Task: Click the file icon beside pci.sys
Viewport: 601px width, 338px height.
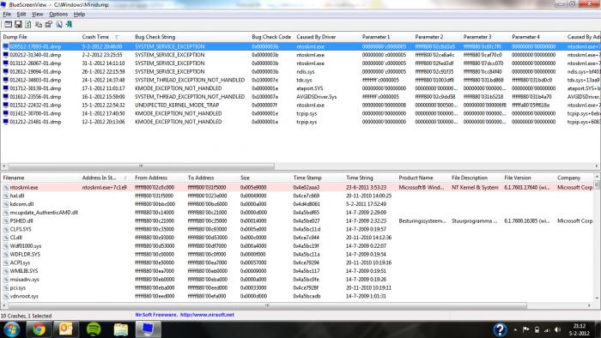Action: [x=6, y=288]
